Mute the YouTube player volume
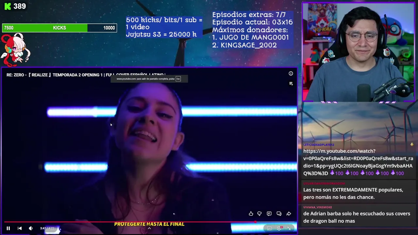 point(31,228)
